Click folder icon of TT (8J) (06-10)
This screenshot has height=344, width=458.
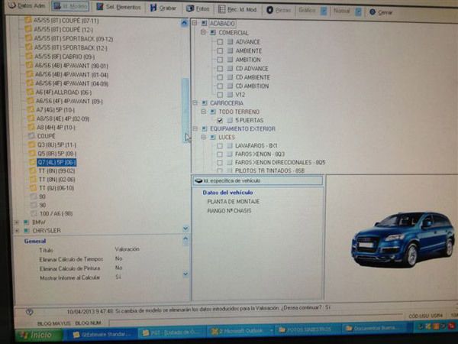tap(34, 188)
